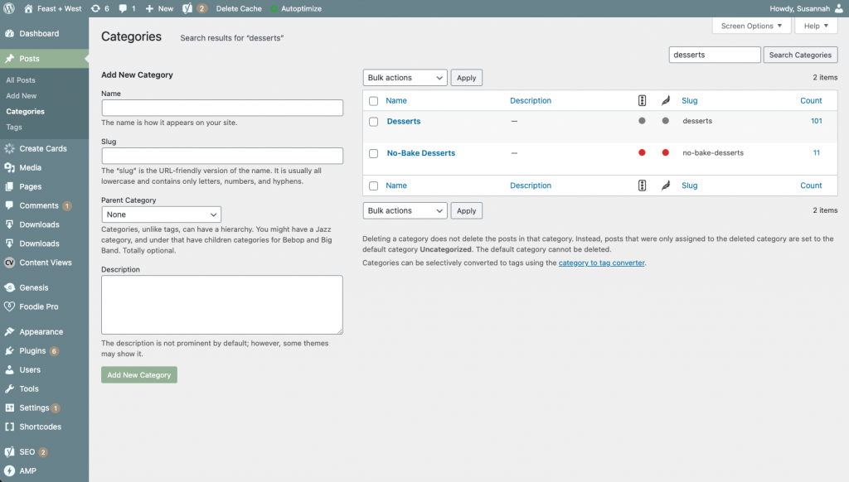Expand the Screen Options panel
Viewport: 849px width, 482px height.
[750, 26]
